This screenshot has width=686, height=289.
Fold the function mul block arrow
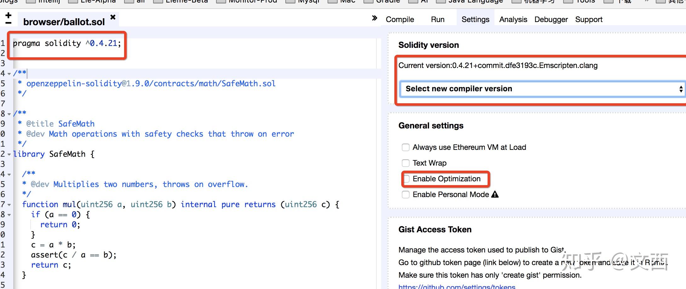click(9, 205)
